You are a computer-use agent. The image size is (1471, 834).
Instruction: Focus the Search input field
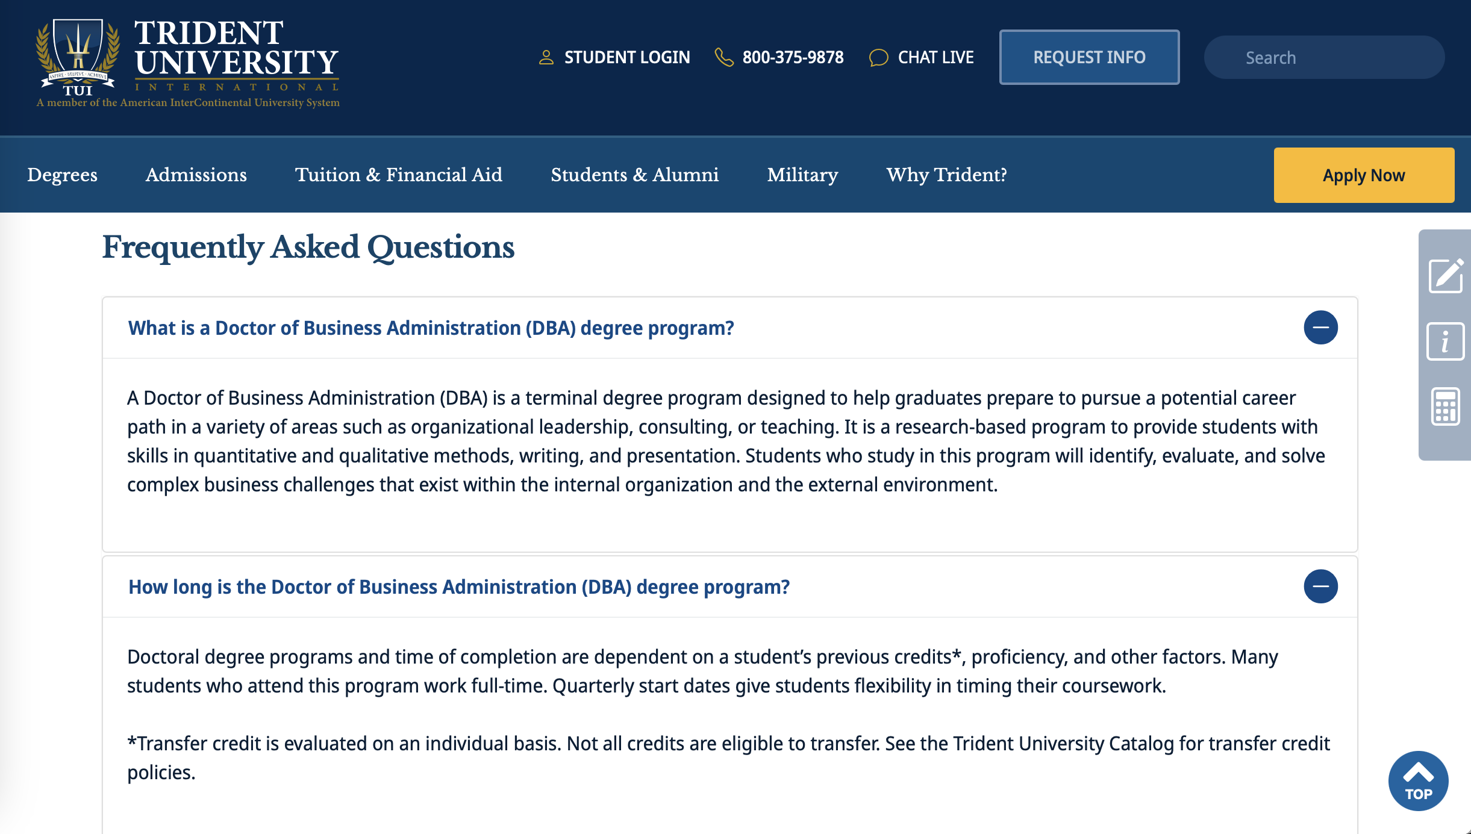coord(1324,57)
